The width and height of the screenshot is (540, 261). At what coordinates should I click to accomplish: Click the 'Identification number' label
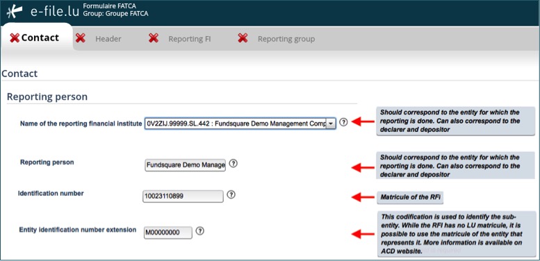tap(51, 194)
